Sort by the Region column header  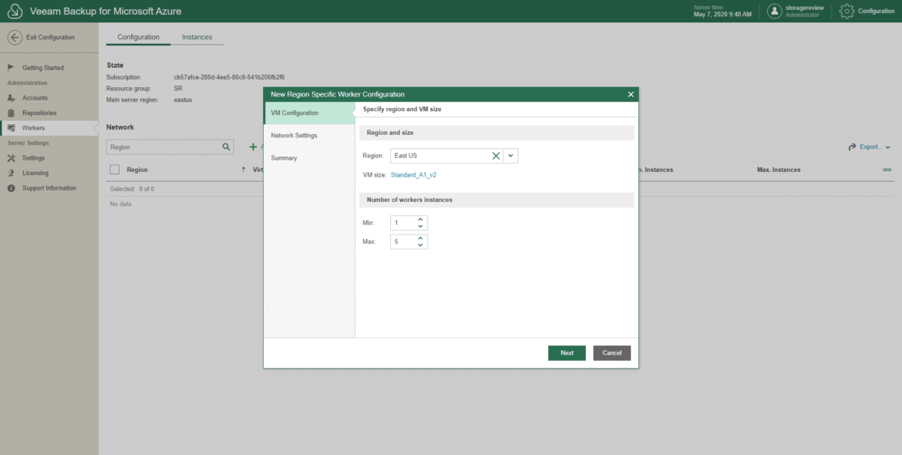[137, 170]
